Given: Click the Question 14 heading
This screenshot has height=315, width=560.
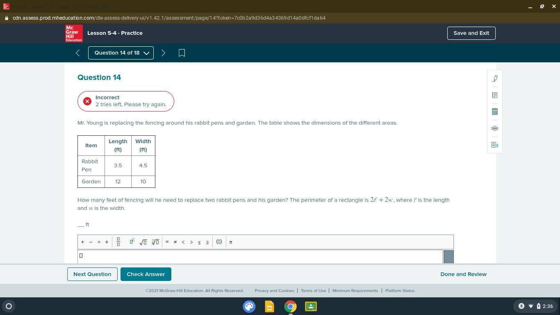Looking at the screenshot, I should click(x=99, y=78).
